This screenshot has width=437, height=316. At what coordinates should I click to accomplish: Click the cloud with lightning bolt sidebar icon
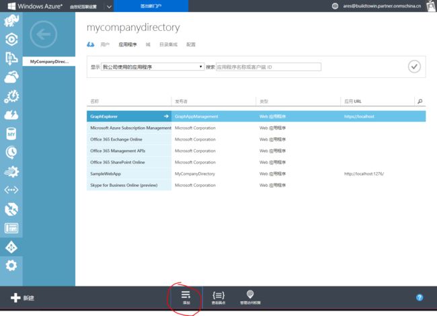11,115
